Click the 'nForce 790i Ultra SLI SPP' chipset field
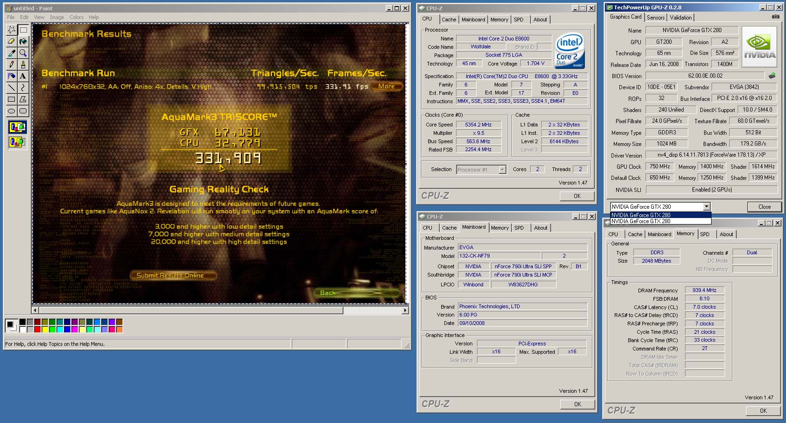Image resolution: width=786 pixels, height=423 pixels. pyautogui.click(x=523, y=266)
